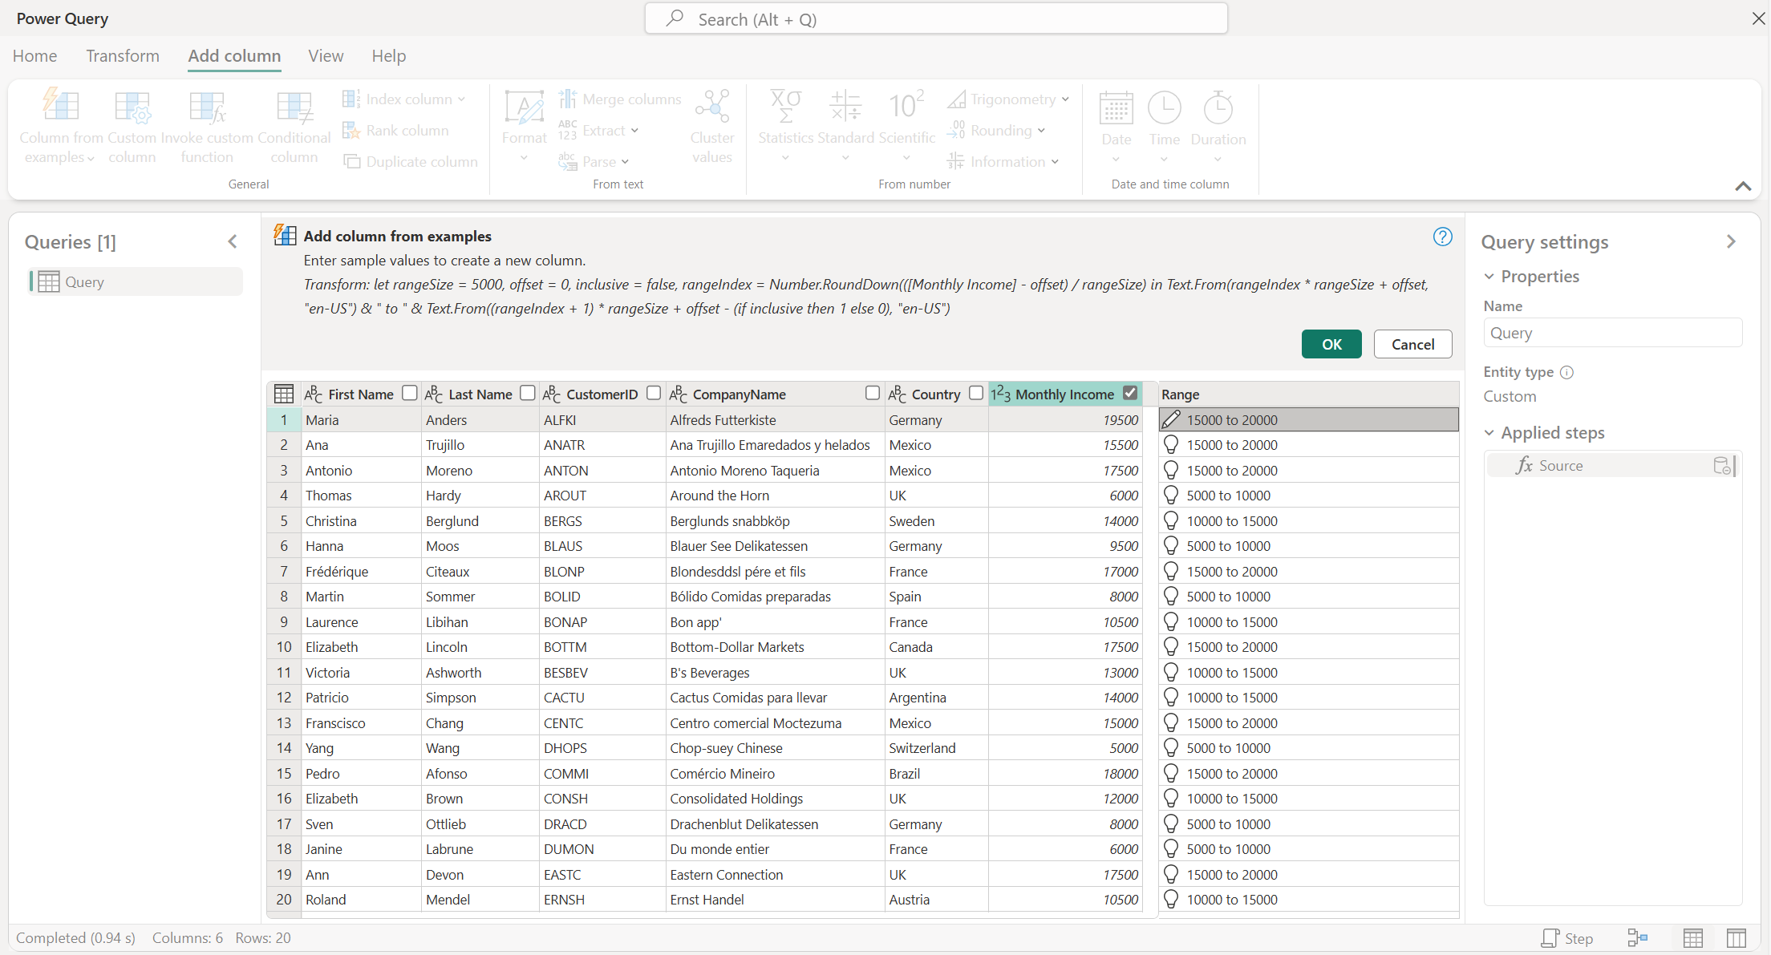
Task: Toggle the Monthly Income column checkbox
Action: coord(1131,393)
